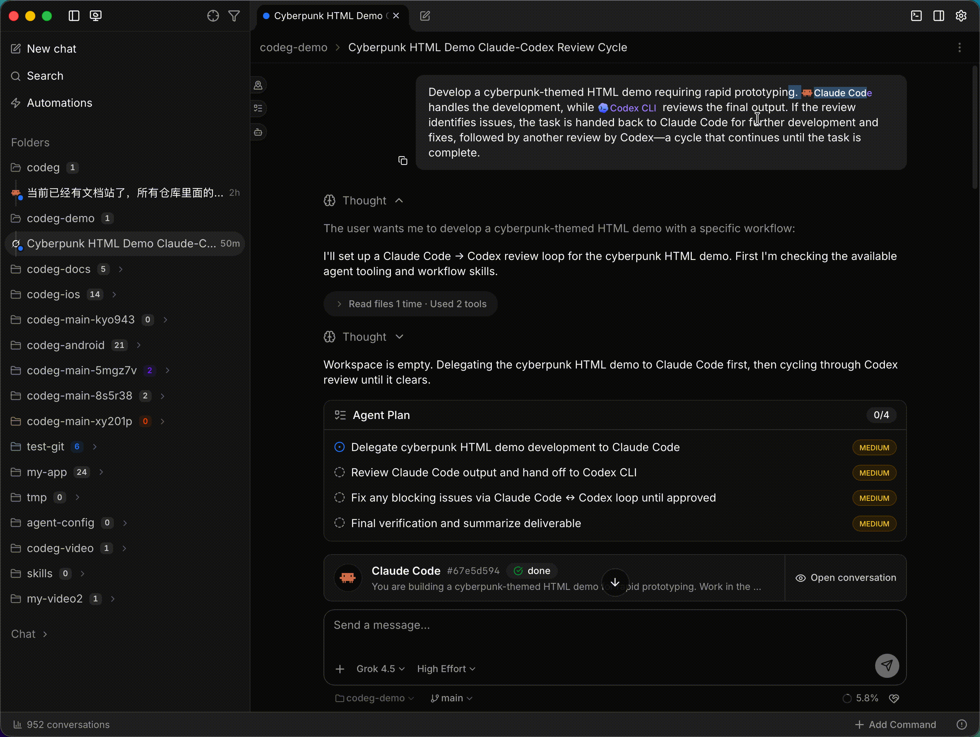
Task: Click the send message paper plane button
Action: (887, 665)
